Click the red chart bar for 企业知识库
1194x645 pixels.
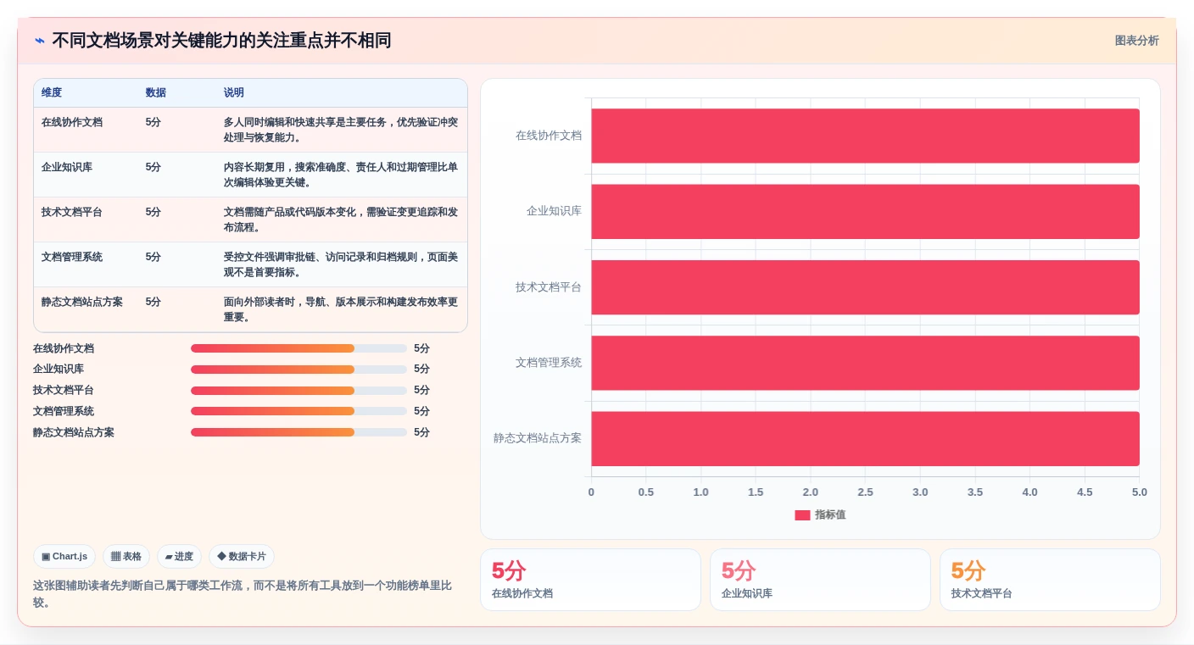tap(865, 211)
